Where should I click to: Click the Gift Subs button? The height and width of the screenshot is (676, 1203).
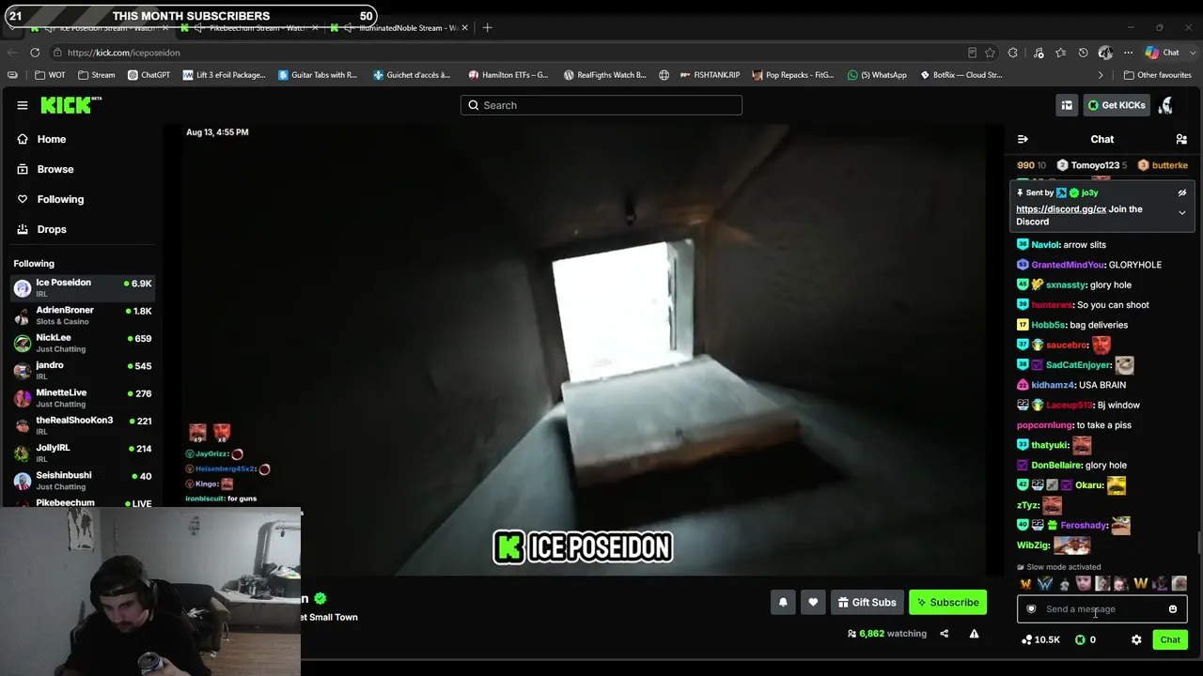867,603
